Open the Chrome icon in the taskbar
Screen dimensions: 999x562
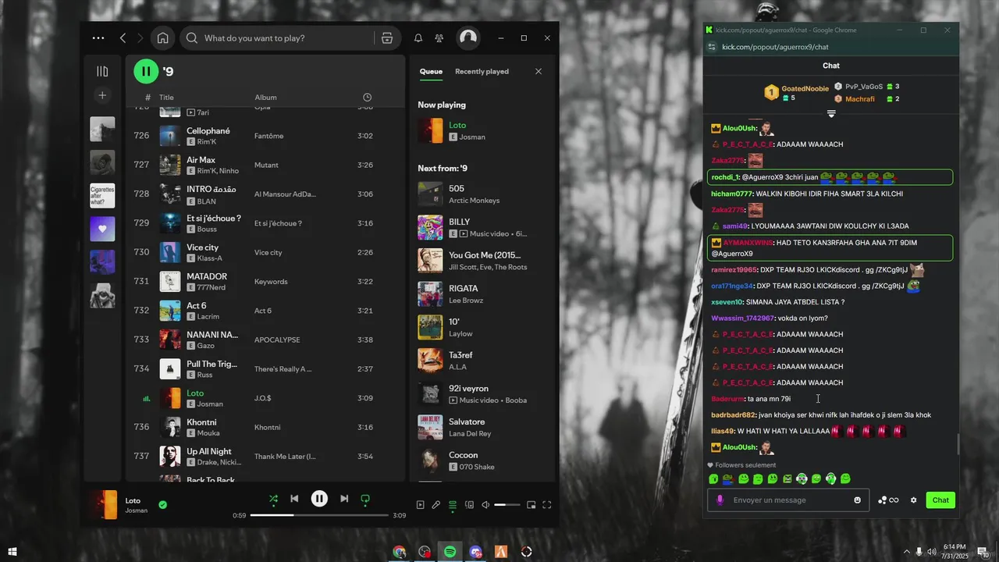(400, 552)
